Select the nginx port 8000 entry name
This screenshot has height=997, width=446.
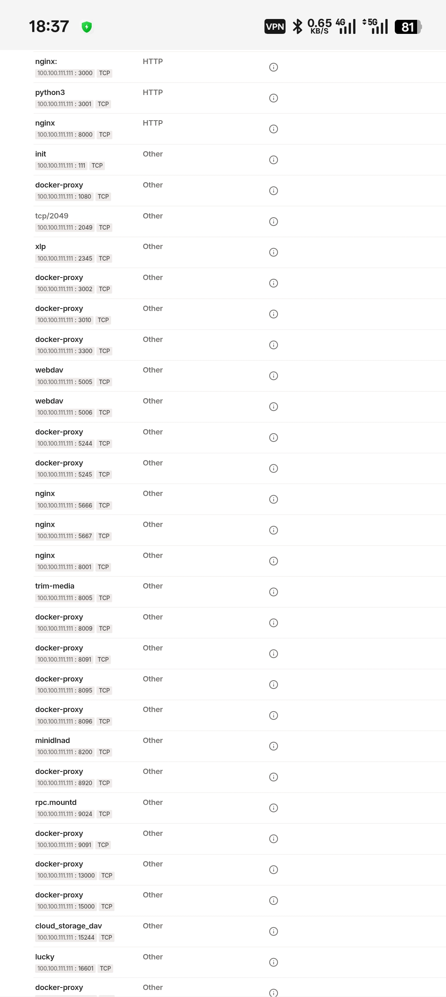click(x=45, y=123)
